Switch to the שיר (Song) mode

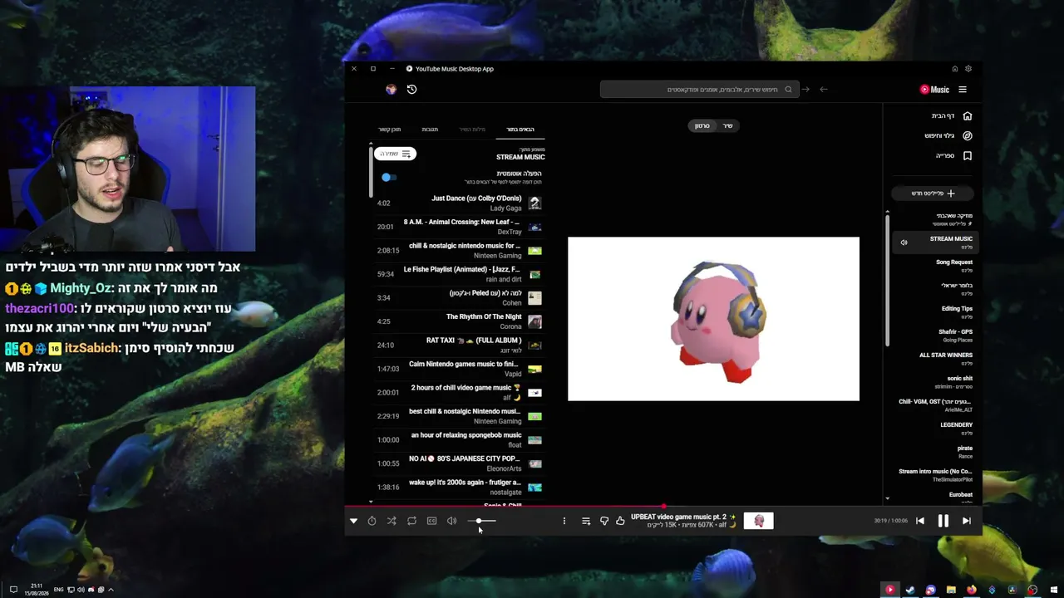pos(727,125)
